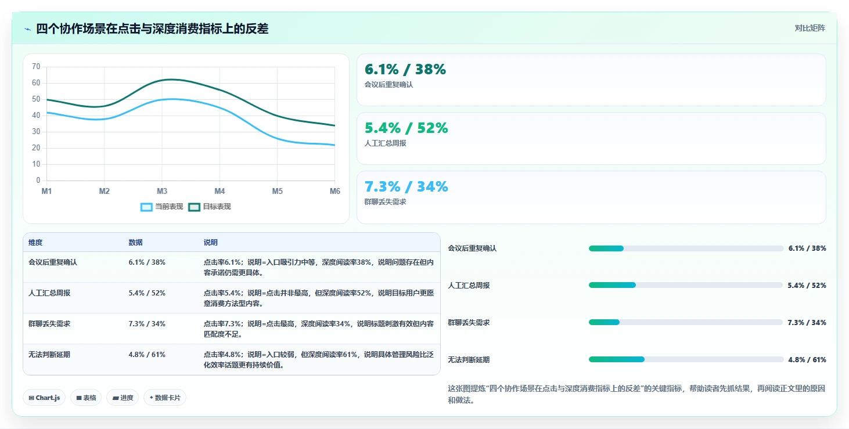
Task: Click description starting 点击率4.8%
Action: pos(318,359)
